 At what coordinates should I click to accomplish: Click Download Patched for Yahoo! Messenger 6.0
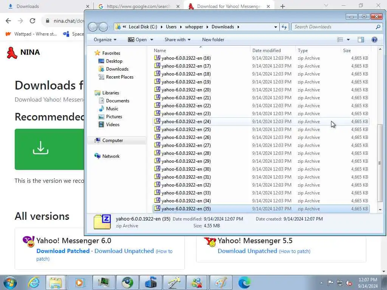pos(63,251)
